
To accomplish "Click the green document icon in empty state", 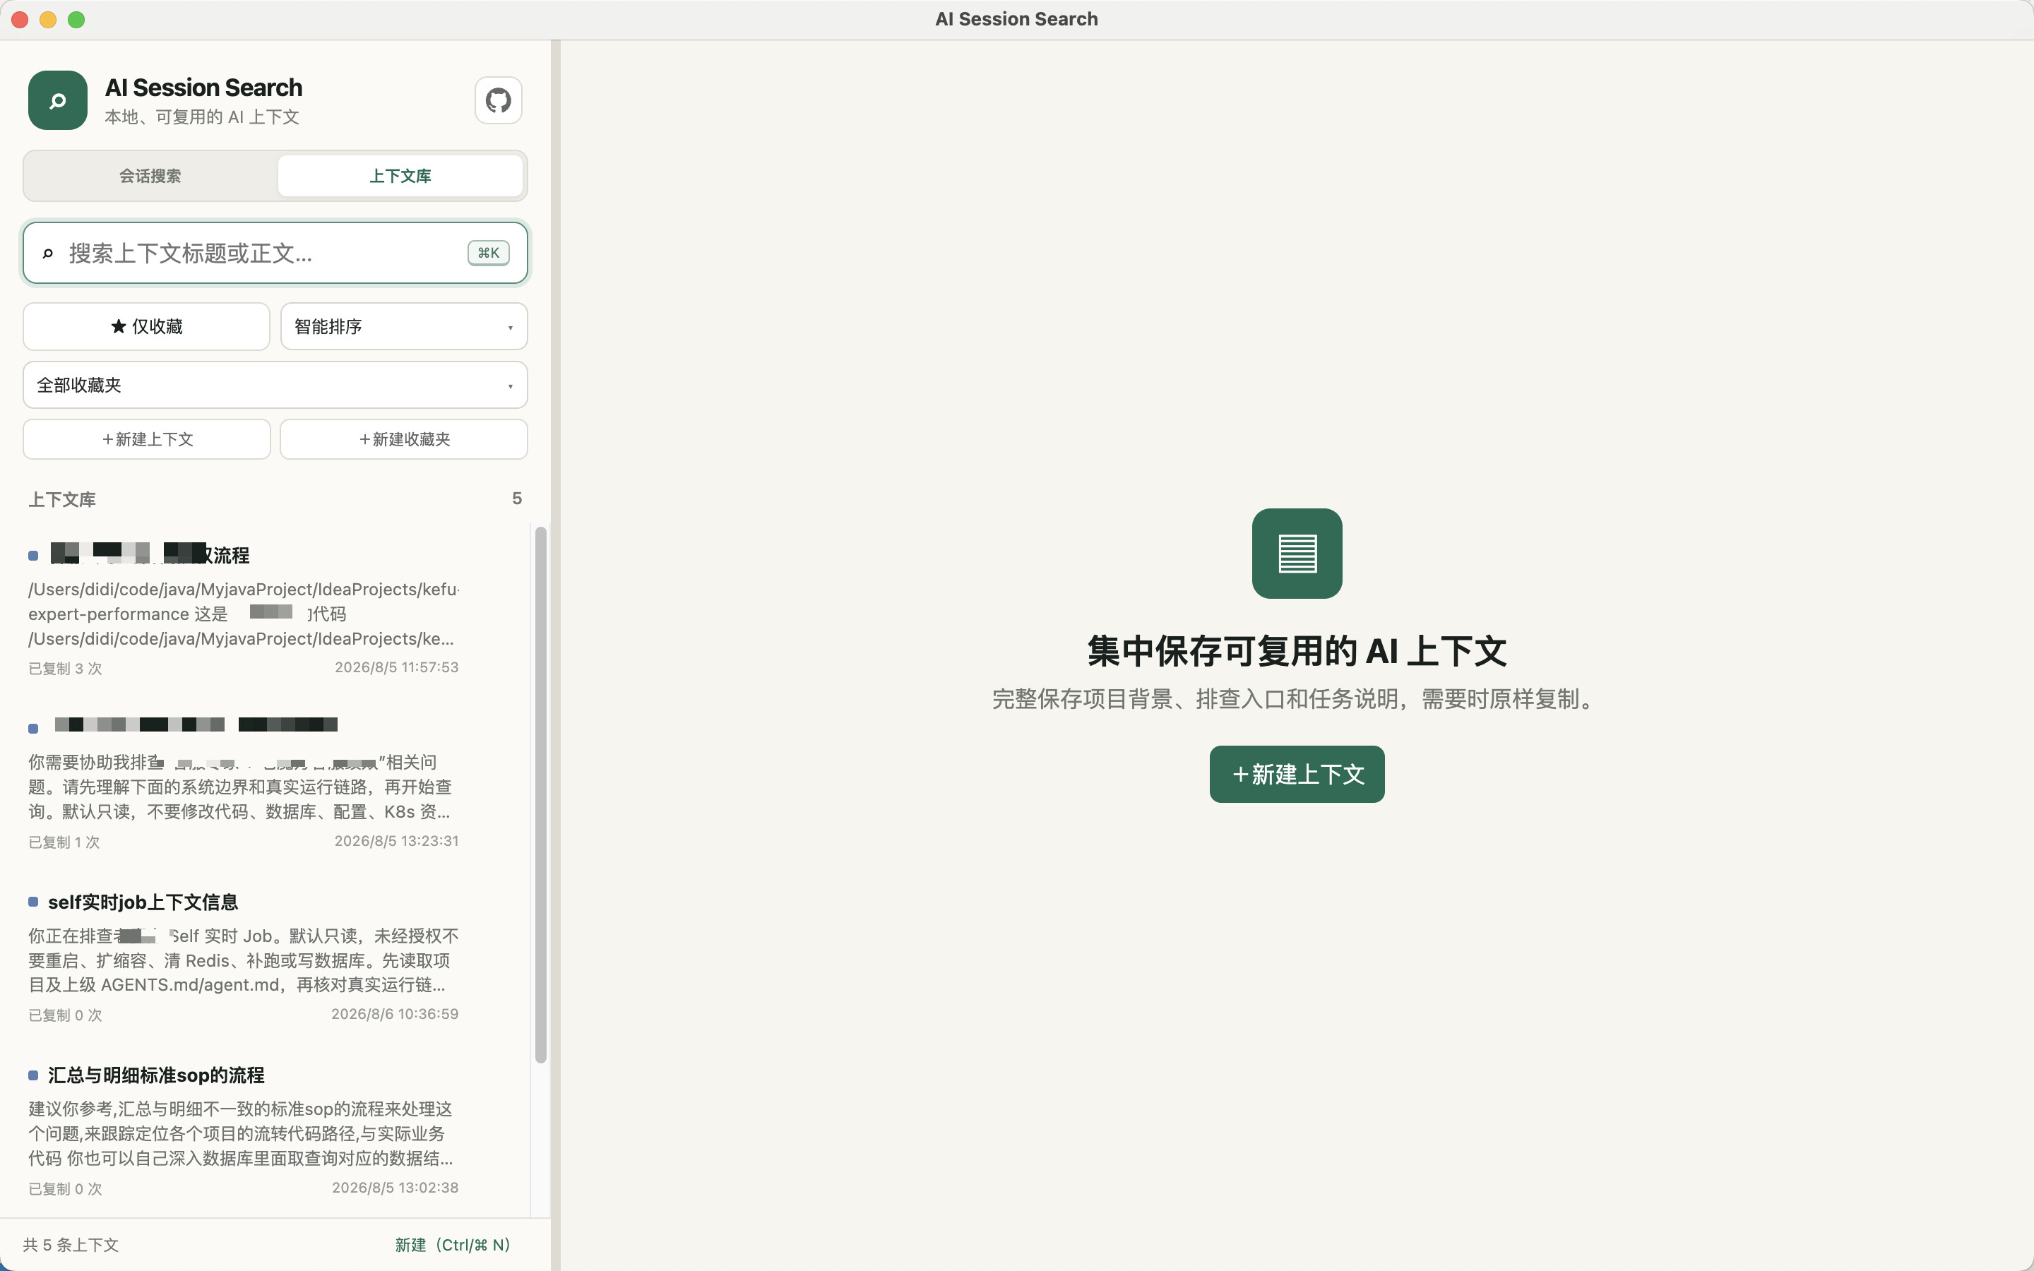I will 1296,553.
